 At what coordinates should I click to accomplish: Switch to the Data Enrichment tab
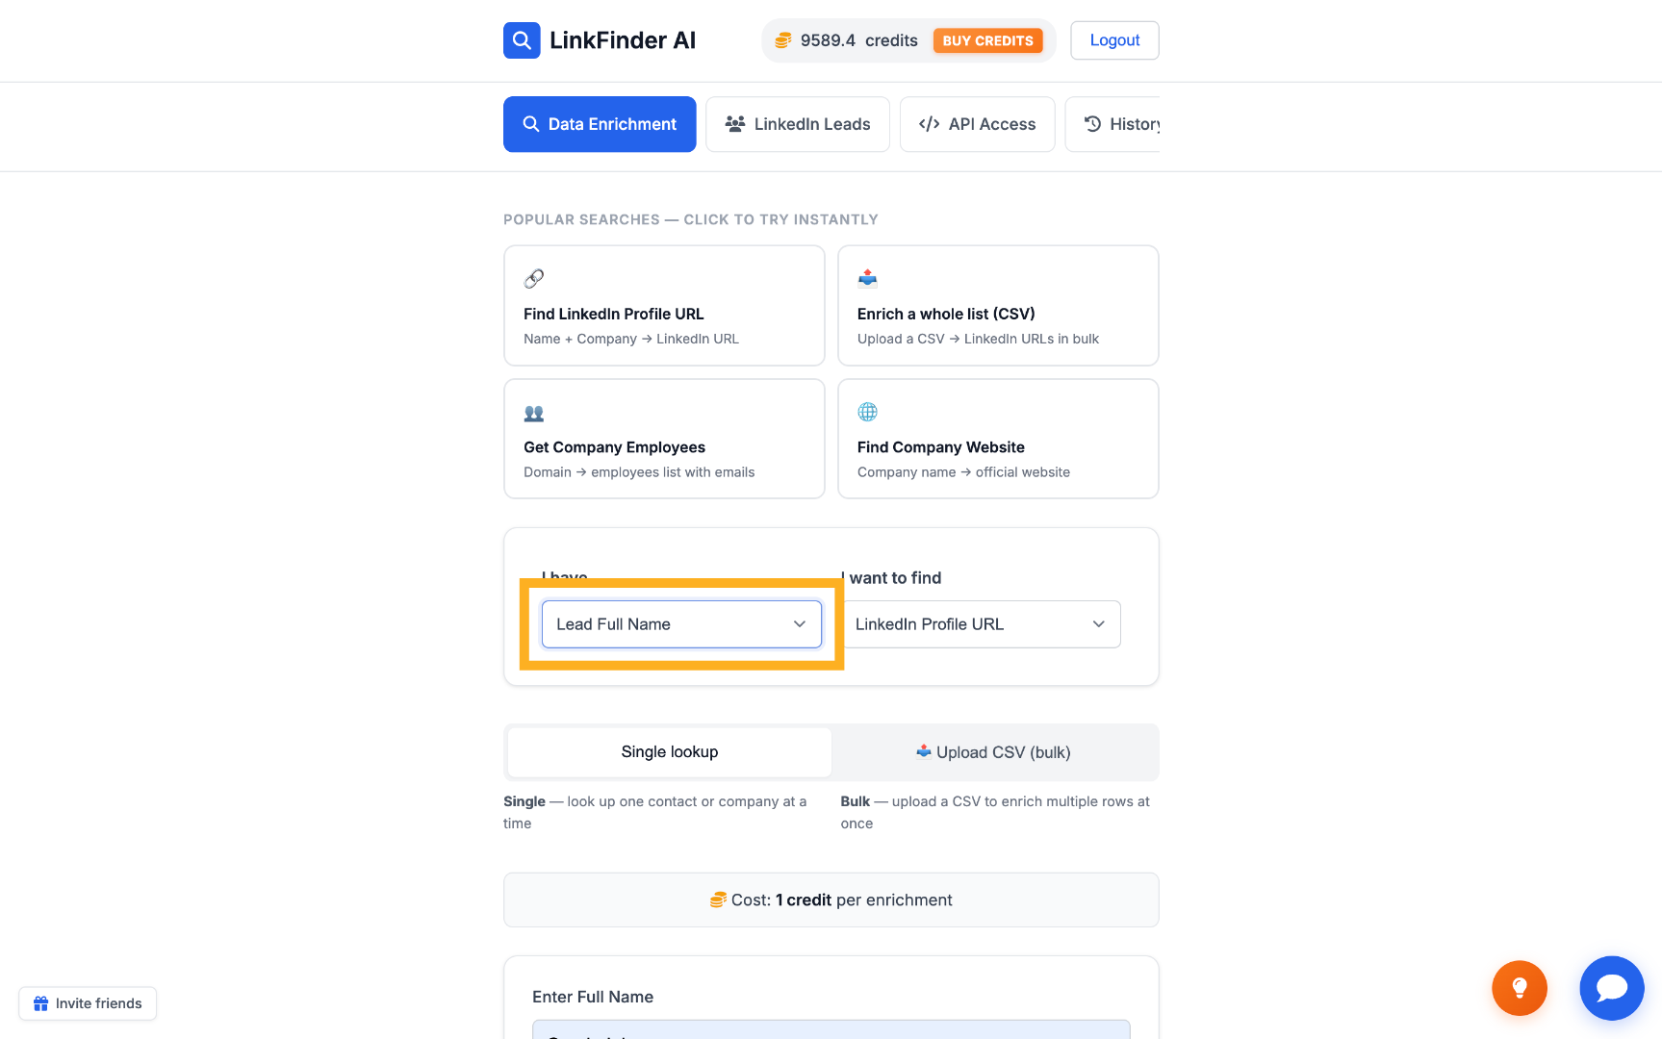point(600,124)
